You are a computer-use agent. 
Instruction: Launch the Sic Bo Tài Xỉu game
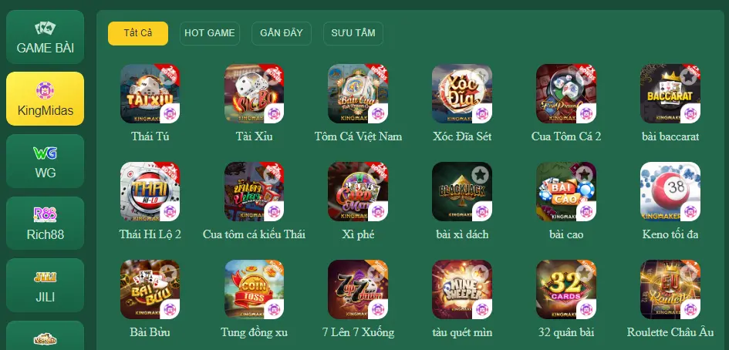pos(254,93)
